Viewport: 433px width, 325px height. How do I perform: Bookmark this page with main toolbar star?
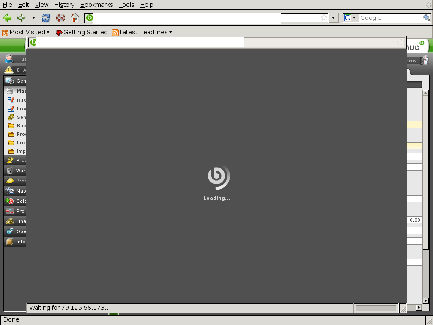pyautogui.click(x=324, y=18)
